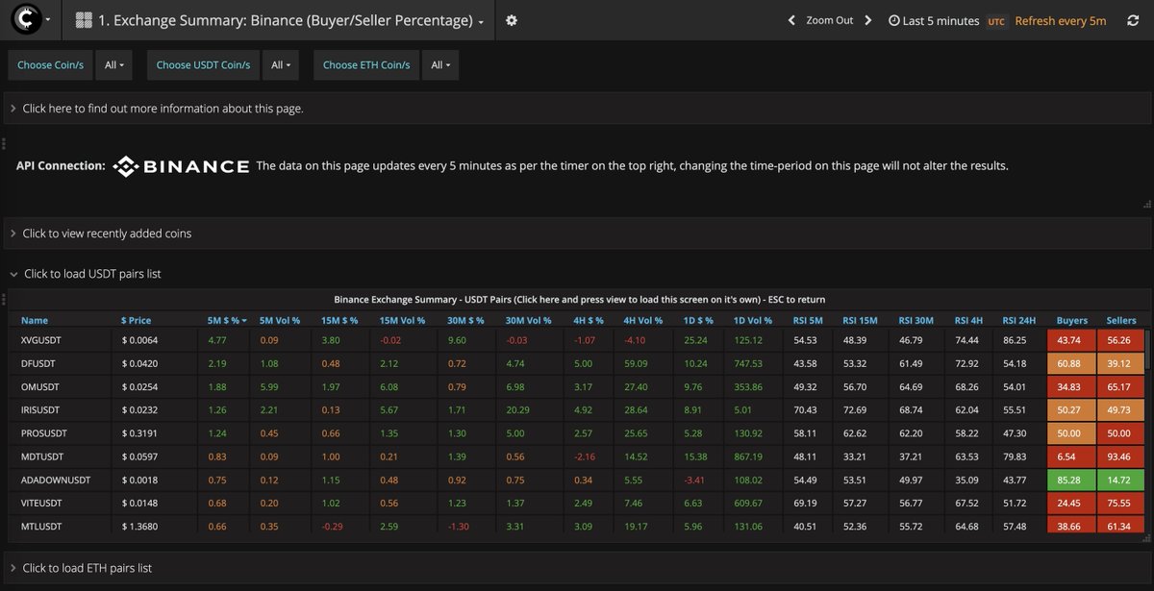Shift the time range forward using the right chevron

tap(868, 19)
